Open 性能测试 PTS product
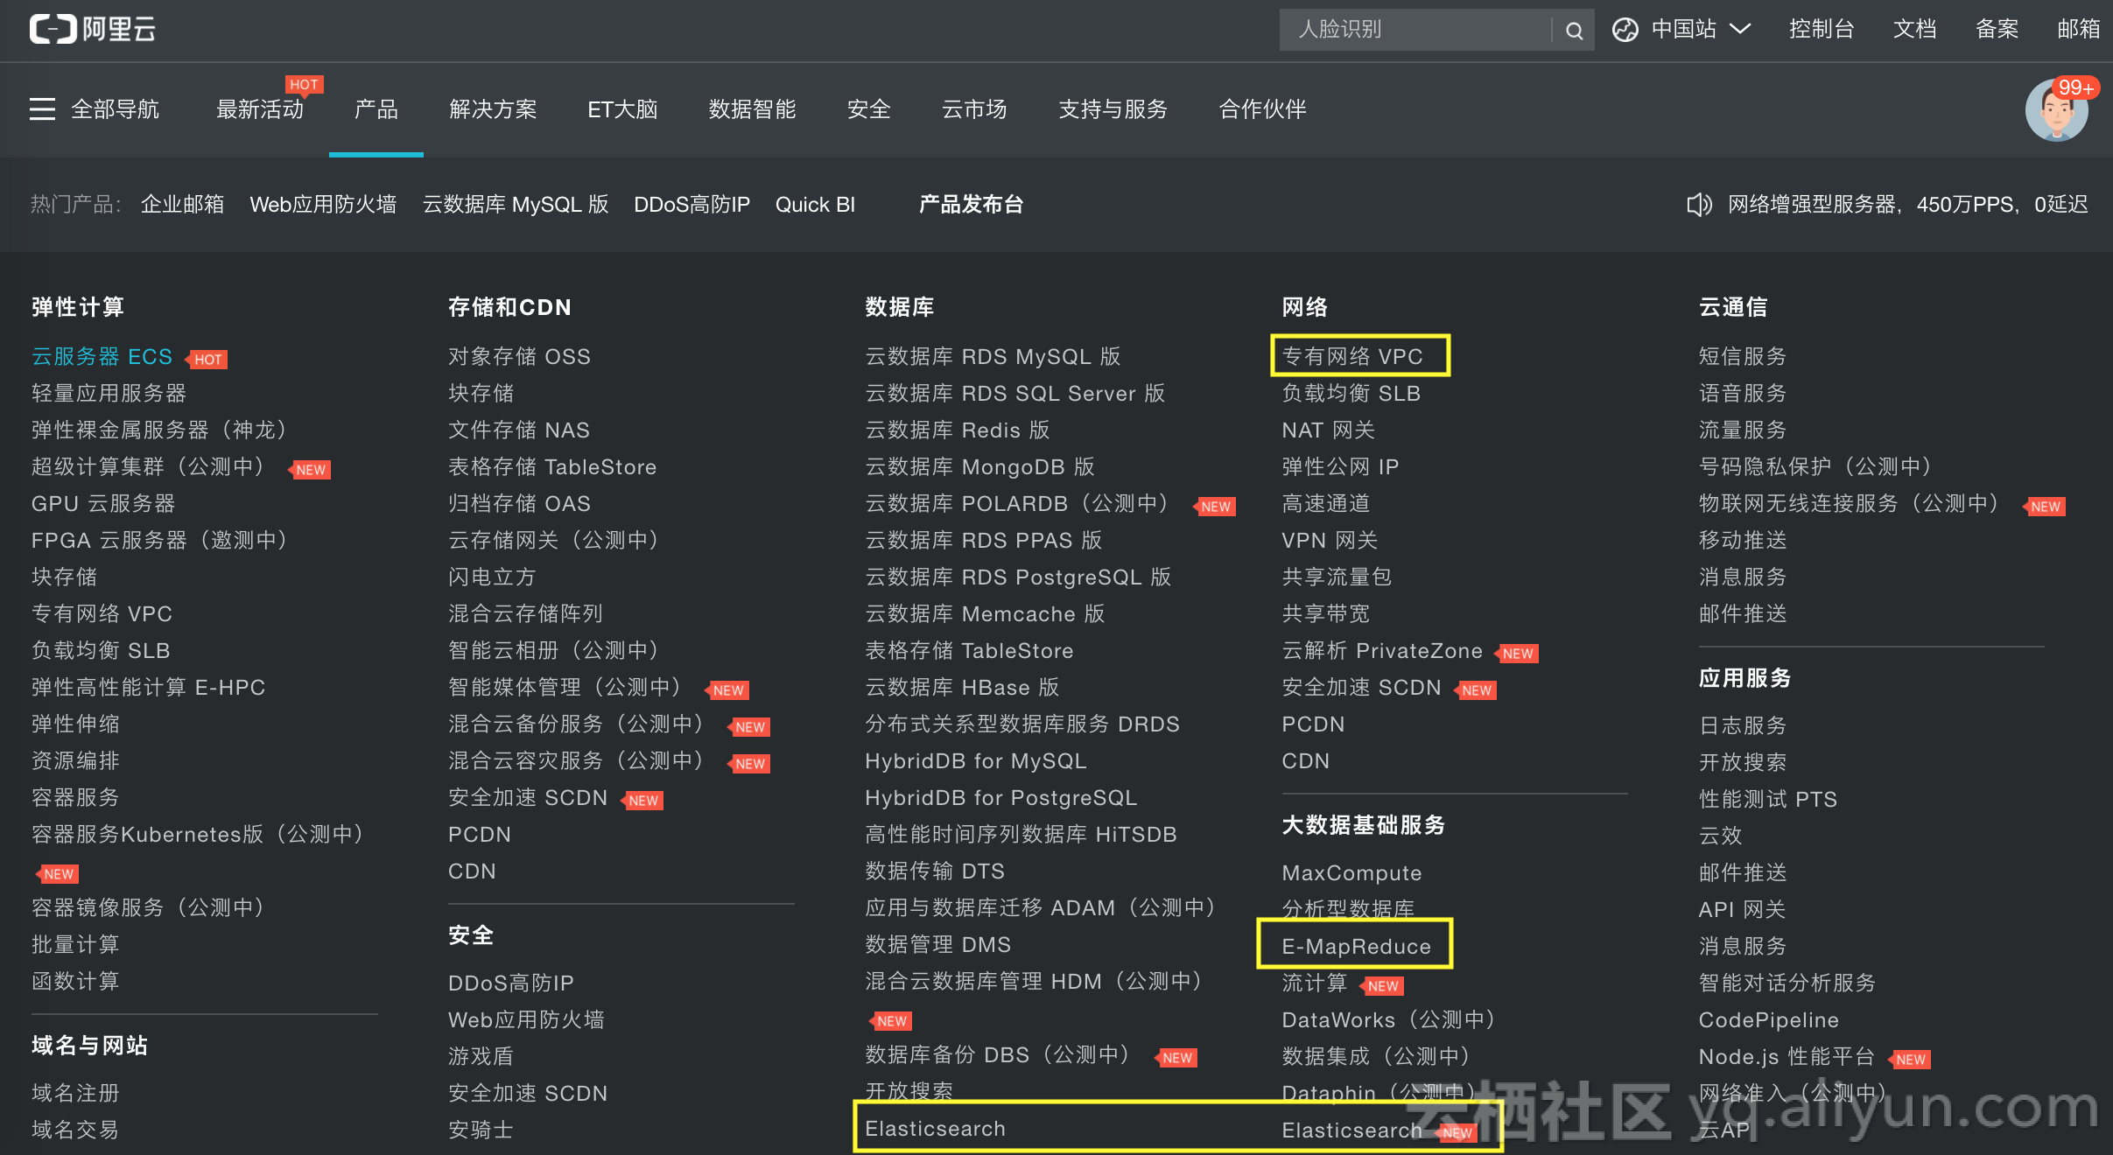The image size is (2113, 1155). tap(1768, 800)
